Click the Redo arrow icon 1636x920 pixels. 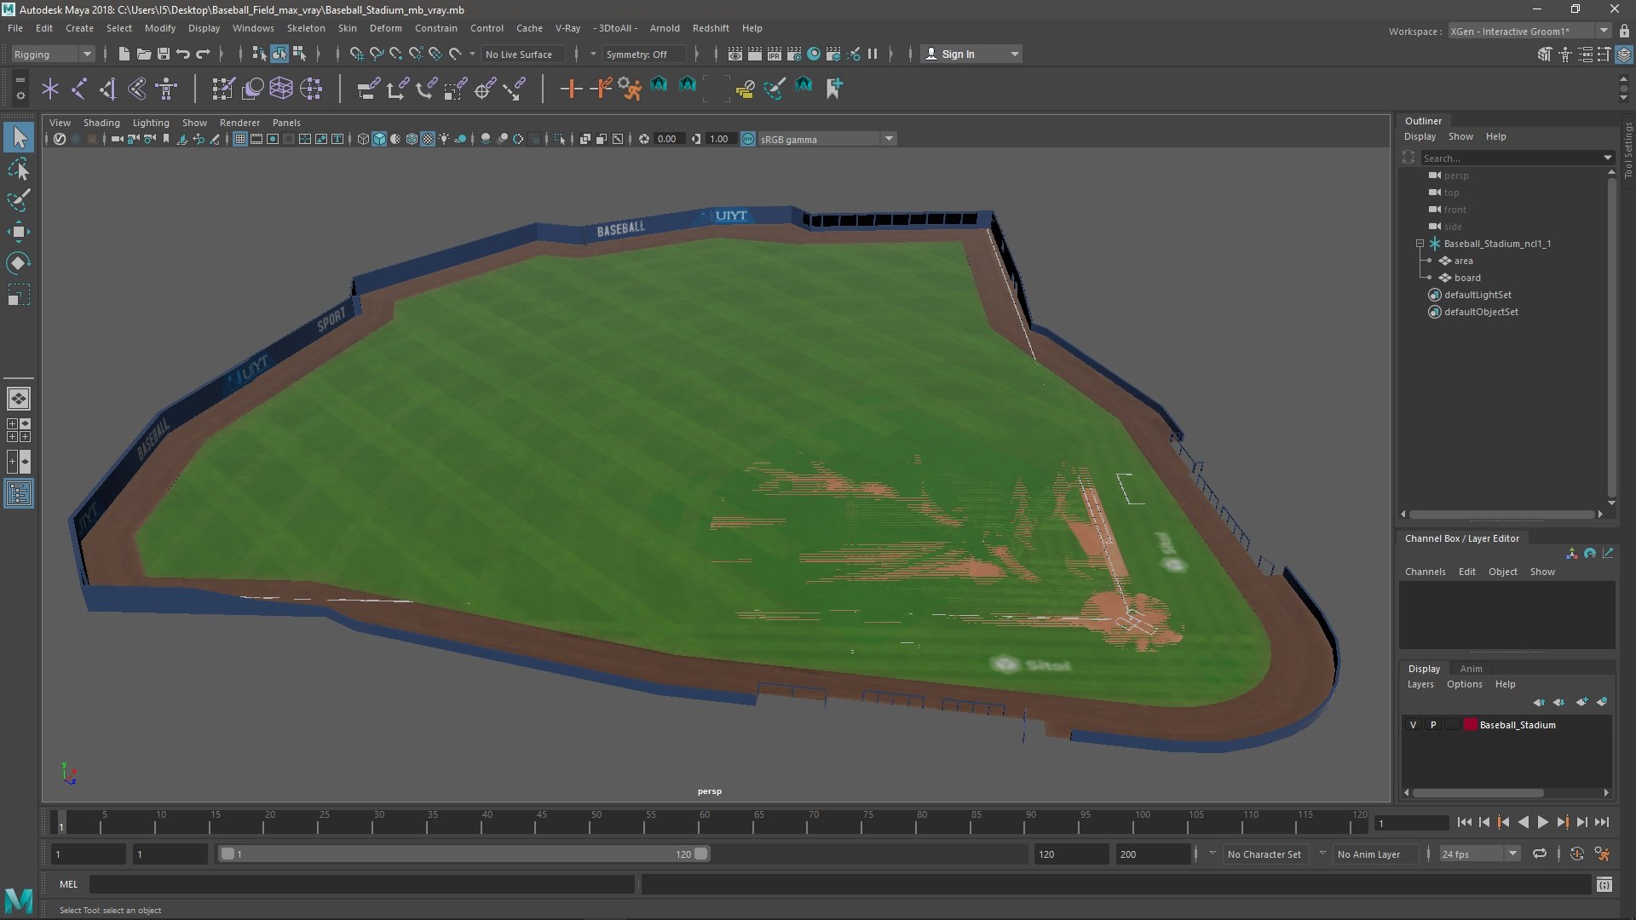pos(203,54)
